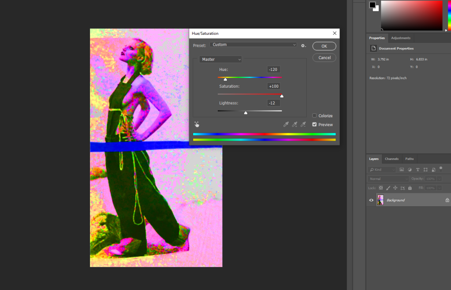Open the preset options gear menu

pos(303,45)
